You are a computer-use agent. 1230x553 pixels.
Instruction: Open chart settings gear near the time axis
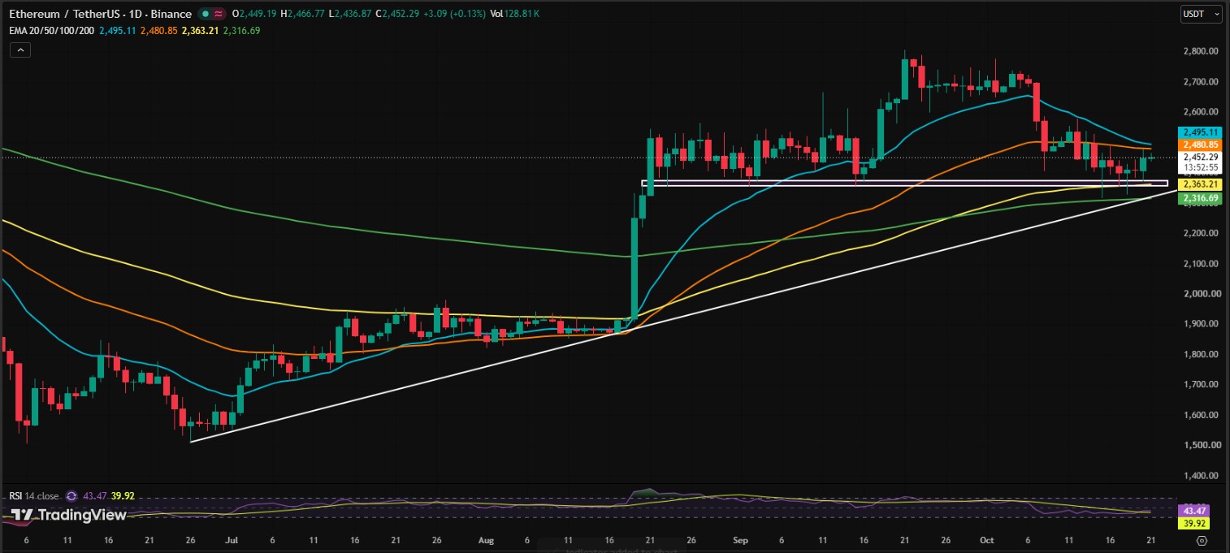(x=1202, y=540)
